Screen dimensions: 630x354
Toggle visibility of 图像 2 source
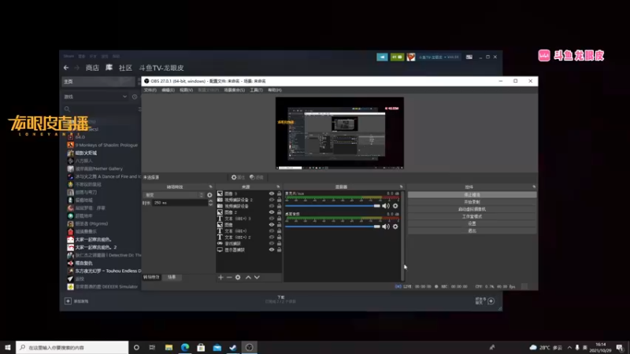point(272,212)
